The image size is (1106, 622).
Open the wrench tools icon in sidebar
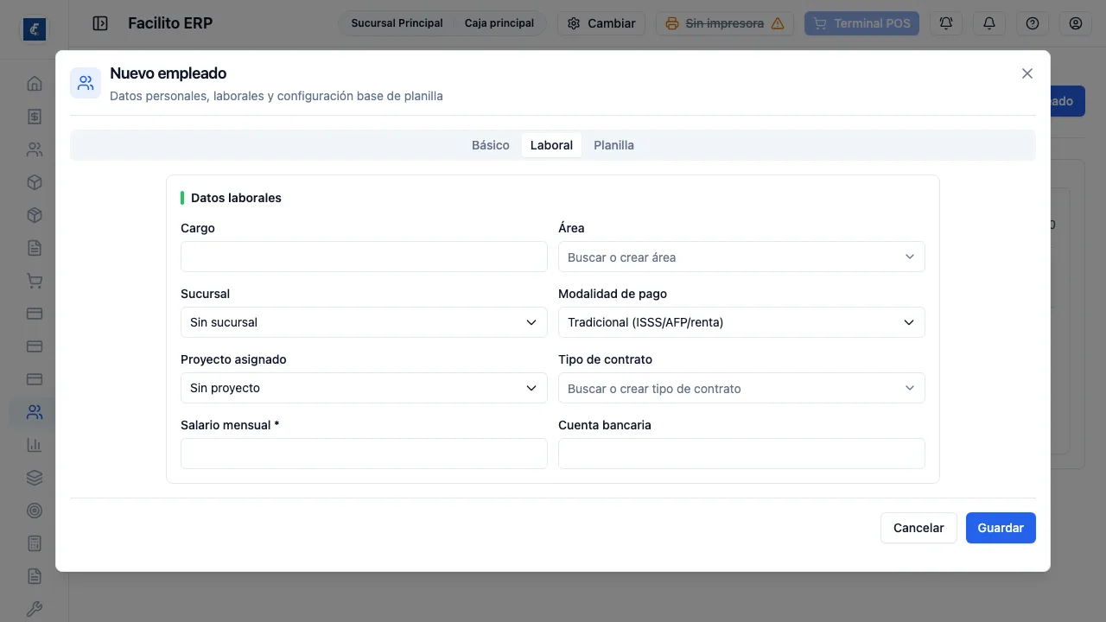tap(35, 609)
